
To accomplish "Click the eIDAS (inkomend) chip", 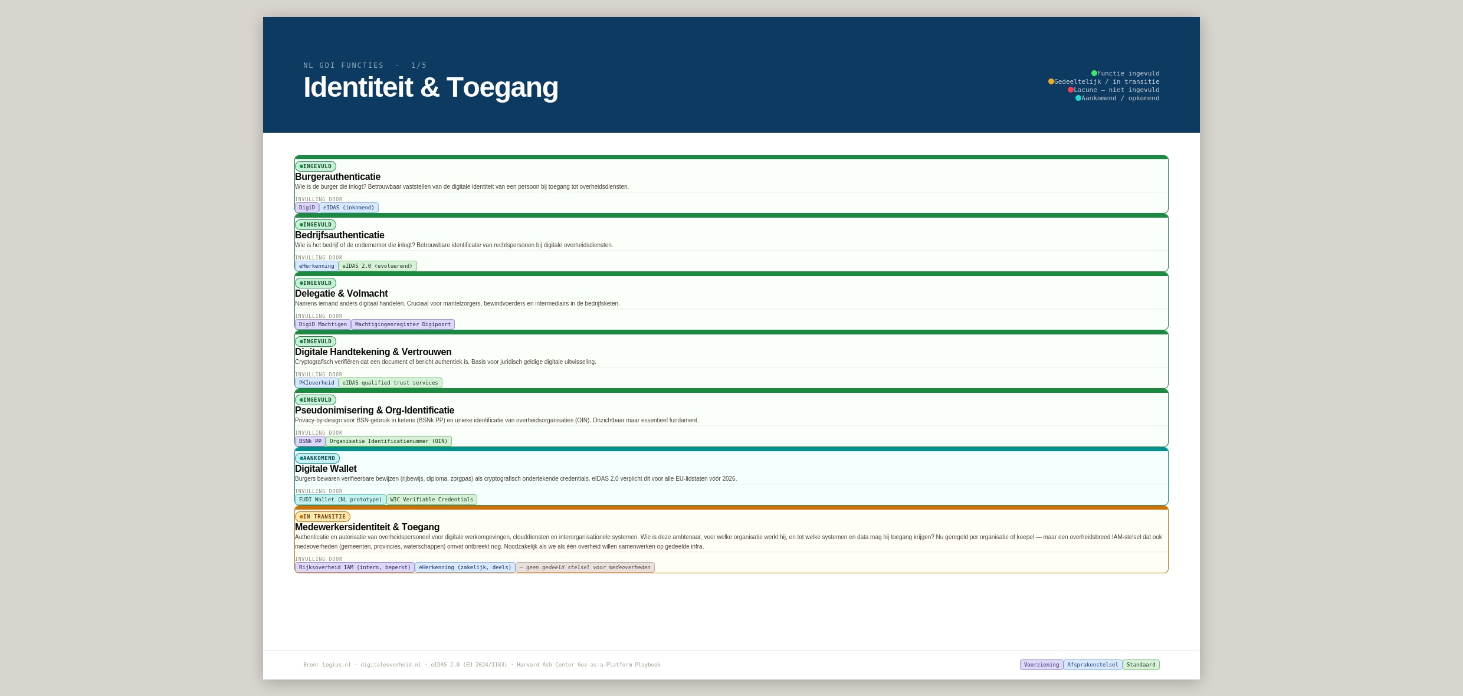I will pyautogui.click(x=349, y=208).
